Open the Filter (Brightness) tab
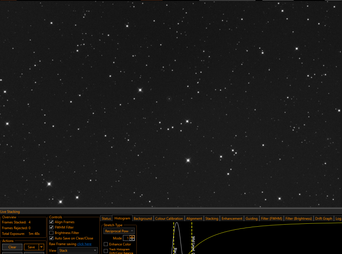 coord(298,219)
